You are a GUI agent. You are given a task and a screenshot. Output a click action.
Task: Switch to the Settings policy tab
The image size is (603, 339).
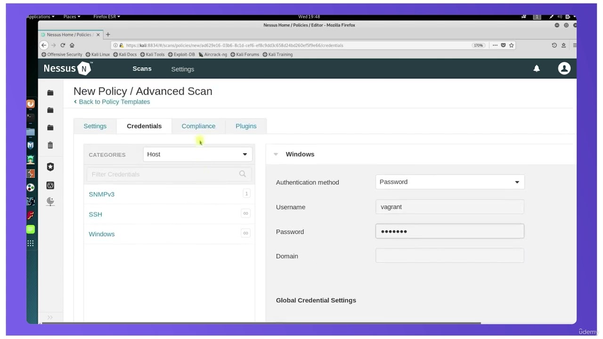(95, 126)
